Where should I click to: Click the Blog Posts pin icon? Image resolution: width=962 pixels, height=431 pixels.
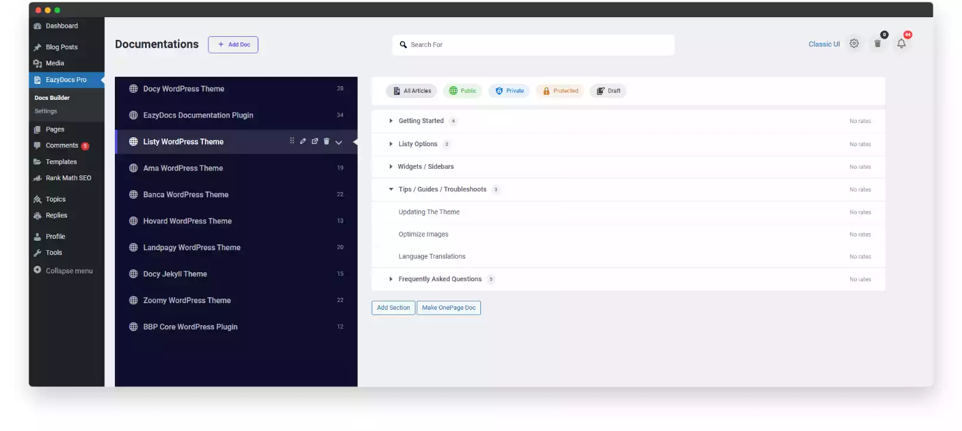click(38, 47)
